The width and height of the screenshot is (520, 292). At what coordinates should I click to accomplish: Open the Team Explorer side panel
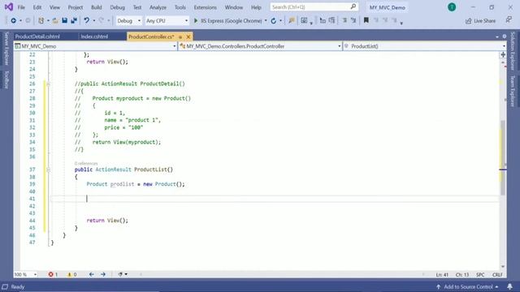click(513, 91)
